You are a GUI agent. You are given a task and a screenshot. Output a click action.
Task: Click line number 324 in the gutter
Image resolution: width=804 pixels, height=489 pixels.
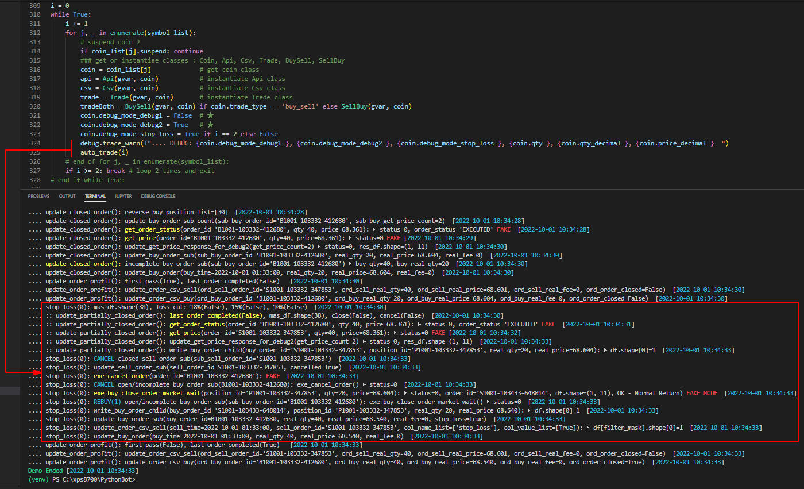point(34,143)
